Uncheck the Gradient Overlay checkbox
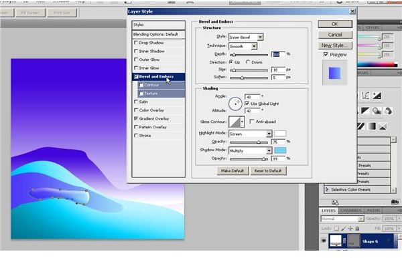The image size is (402, 258). coord(136,119)
